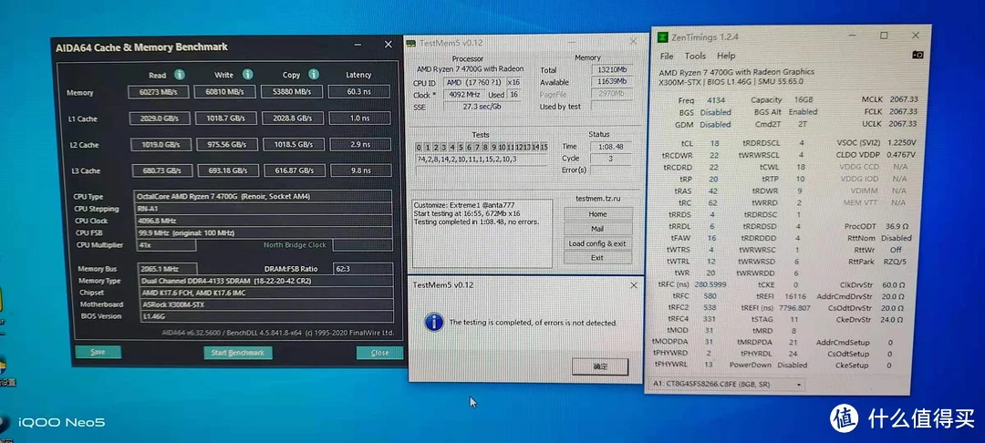
Task: Confirm the testing completed dialog with 确定
Action: 601,365
